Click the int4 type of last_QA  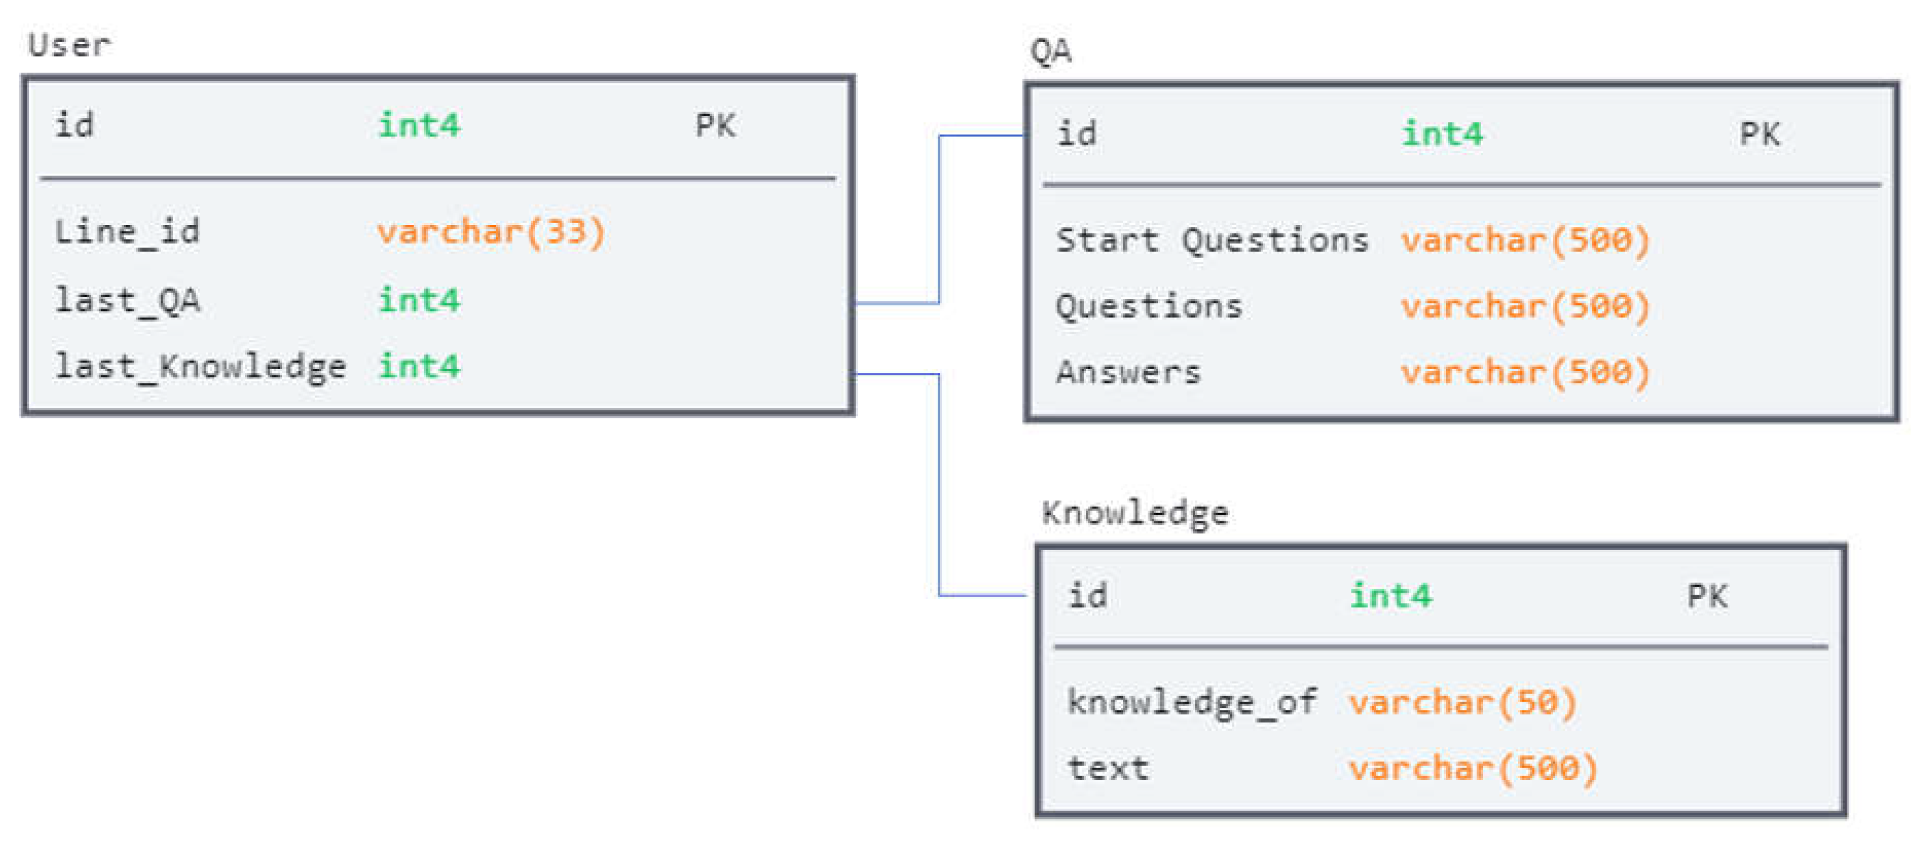pos(419,301)
